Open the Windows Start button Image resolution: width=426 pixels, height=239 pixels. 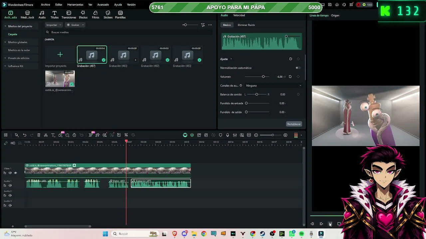[105, 234]
